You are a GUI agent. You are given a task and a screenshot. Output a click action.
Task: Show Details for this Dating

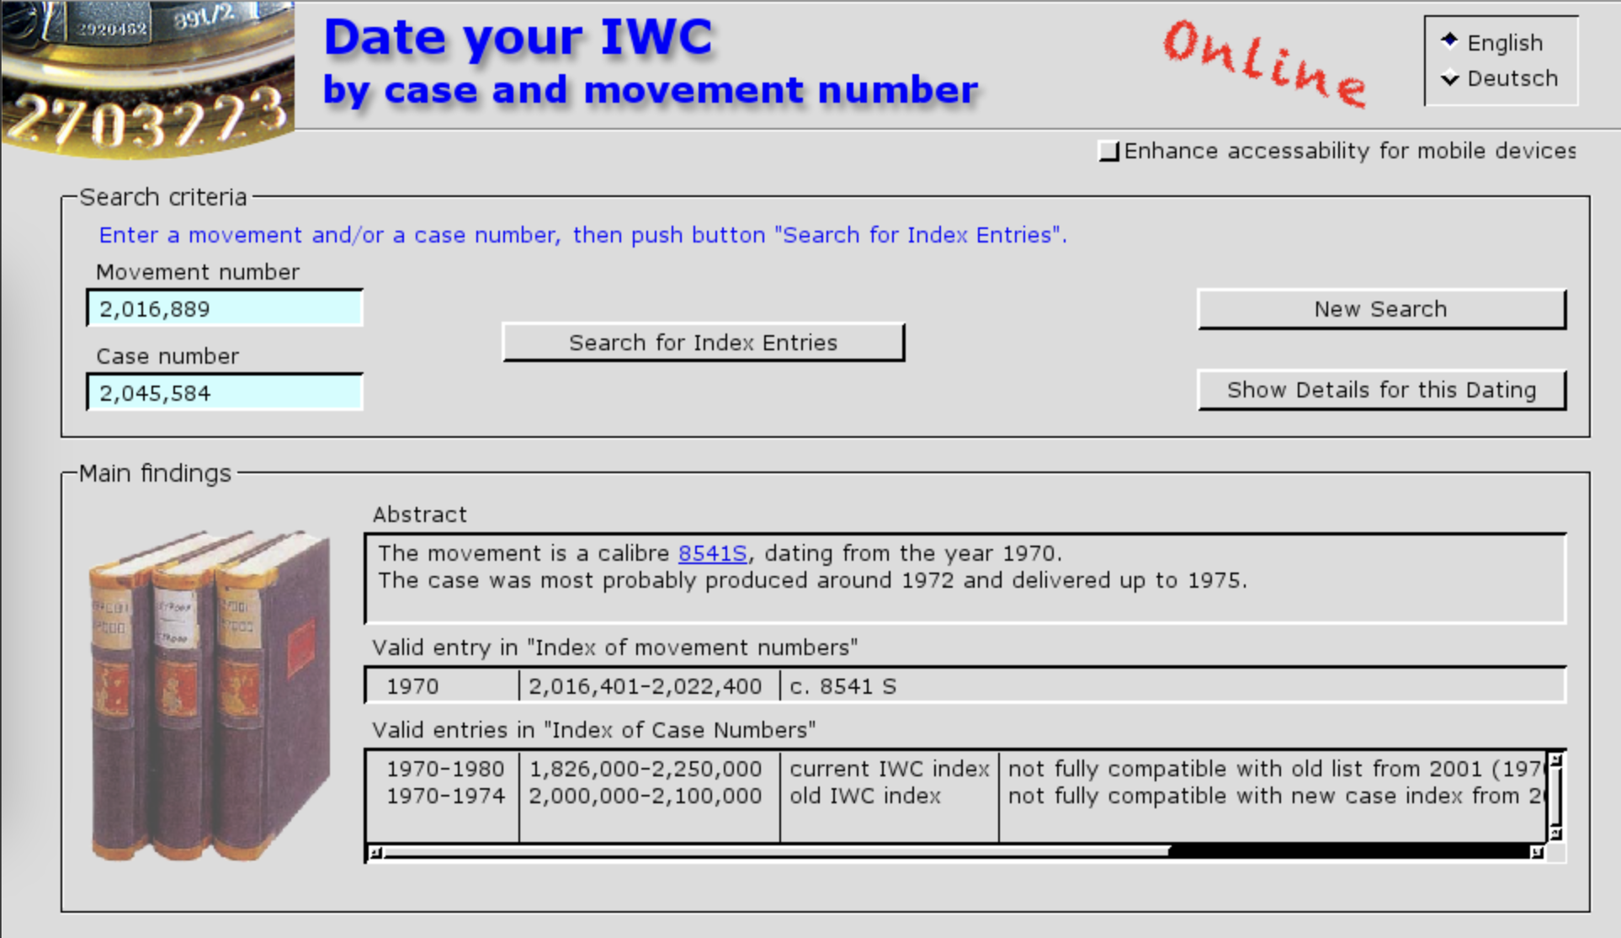(x=1380, y=390)
